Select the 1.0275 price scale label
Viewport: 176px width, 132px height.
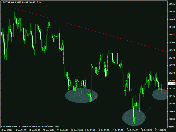tap(172, 65)
